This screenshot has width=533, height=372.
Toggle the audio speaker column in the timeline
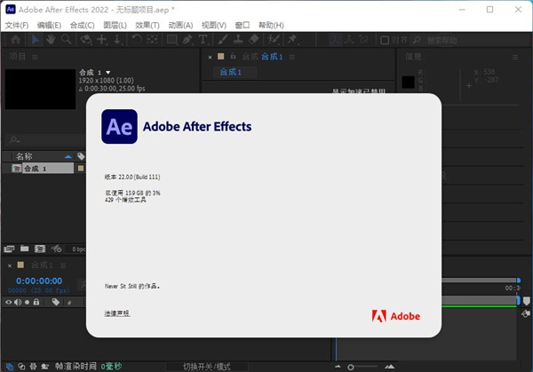[18, 302]
